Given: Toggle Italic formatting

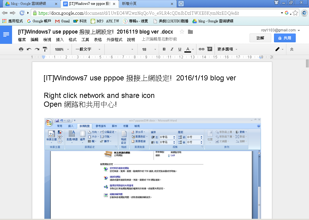Looking at the screenshot, I should point(172,49).
